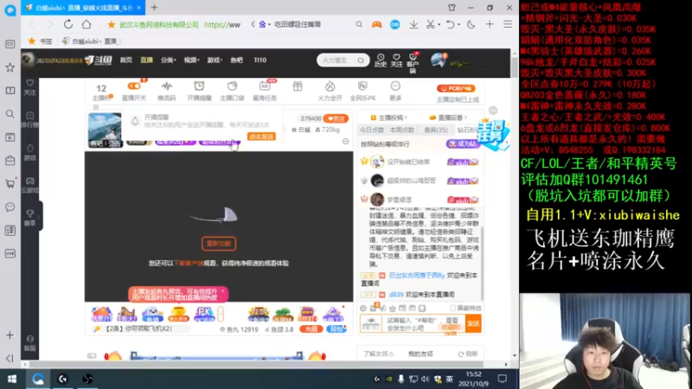Click the sidebar add plus icon
The height and width of the screenshot is (389, 692).
click(10, 335)
